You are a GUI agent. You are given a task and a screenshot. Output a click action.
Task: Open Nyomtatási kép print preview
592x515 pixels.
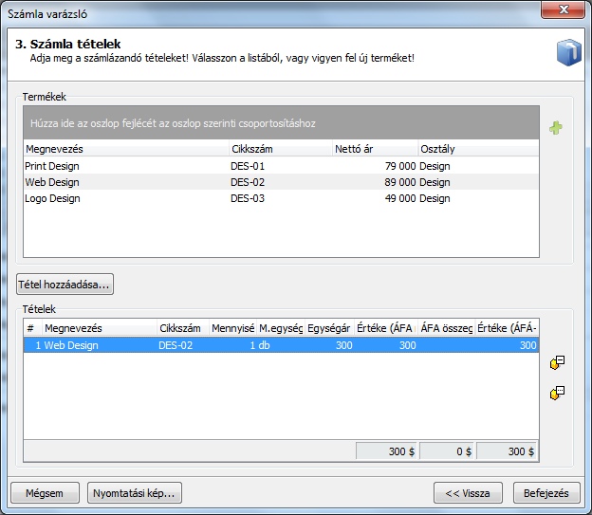pos(134,493)
